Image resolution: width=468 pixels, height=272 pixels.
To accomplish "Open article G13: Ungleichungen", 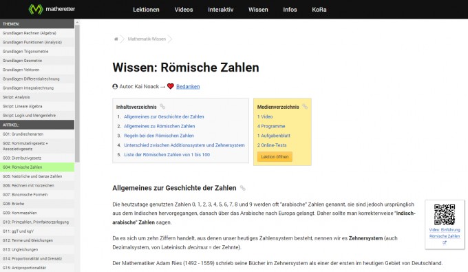I will pyautogui.click(x=37, y=249).
